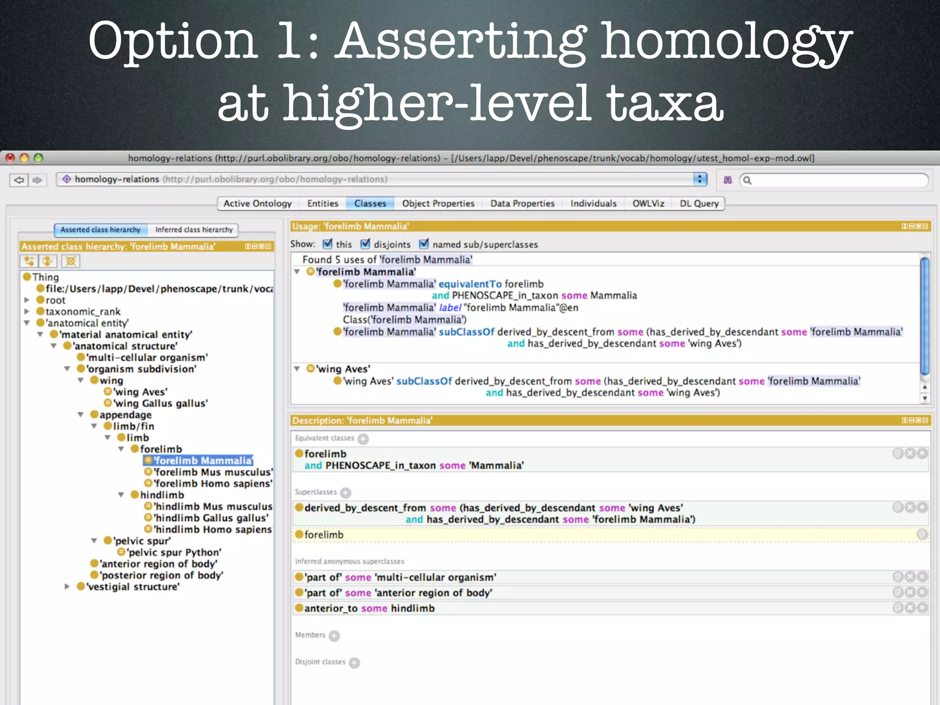Click the Add subclass icon
This screenshot has height=705, width=940.
[x=29, y=261]
